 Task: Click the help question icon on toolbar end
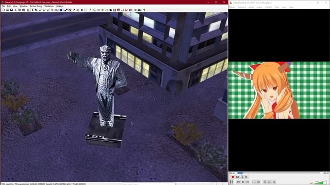pos(144,10)
